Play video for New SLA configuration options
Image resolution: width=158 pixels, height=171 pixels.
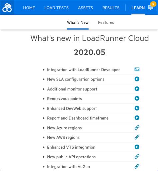[x=137, y=79]
